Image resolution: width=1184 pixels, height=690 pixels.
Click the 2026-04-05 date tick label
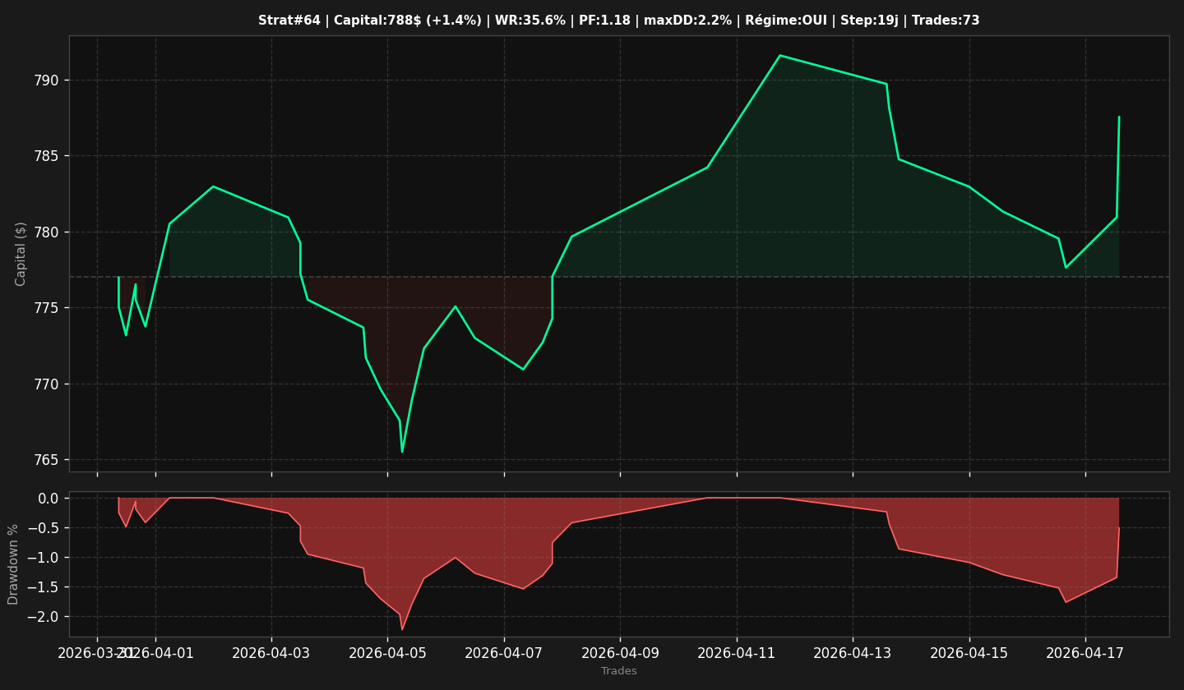coord(387,653)
